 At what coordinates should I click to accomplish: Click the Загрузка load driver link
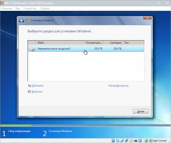click(x=37, y=92)
